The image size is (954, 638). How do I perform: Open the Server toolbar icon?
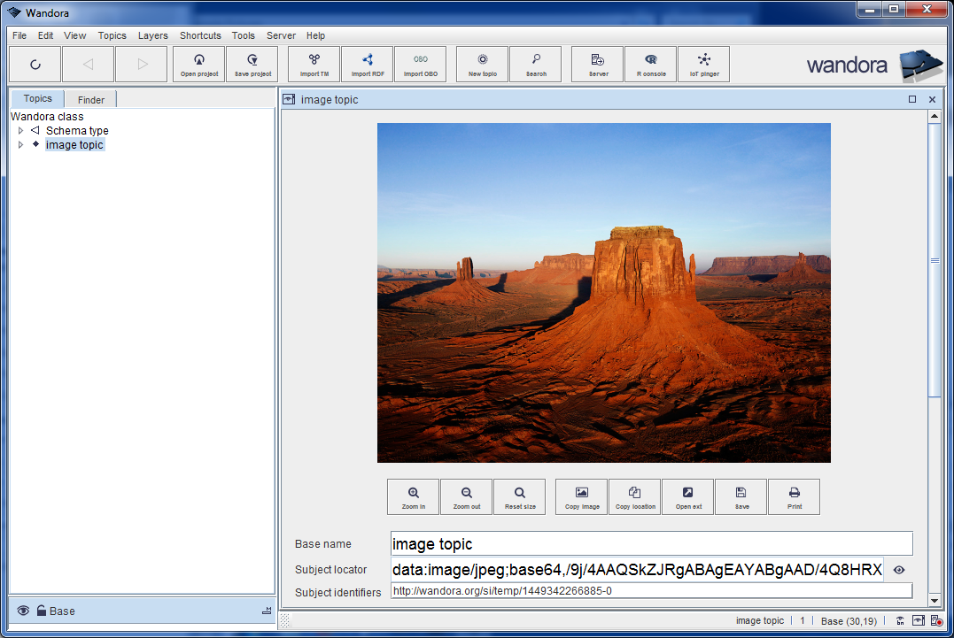[597, 64]
